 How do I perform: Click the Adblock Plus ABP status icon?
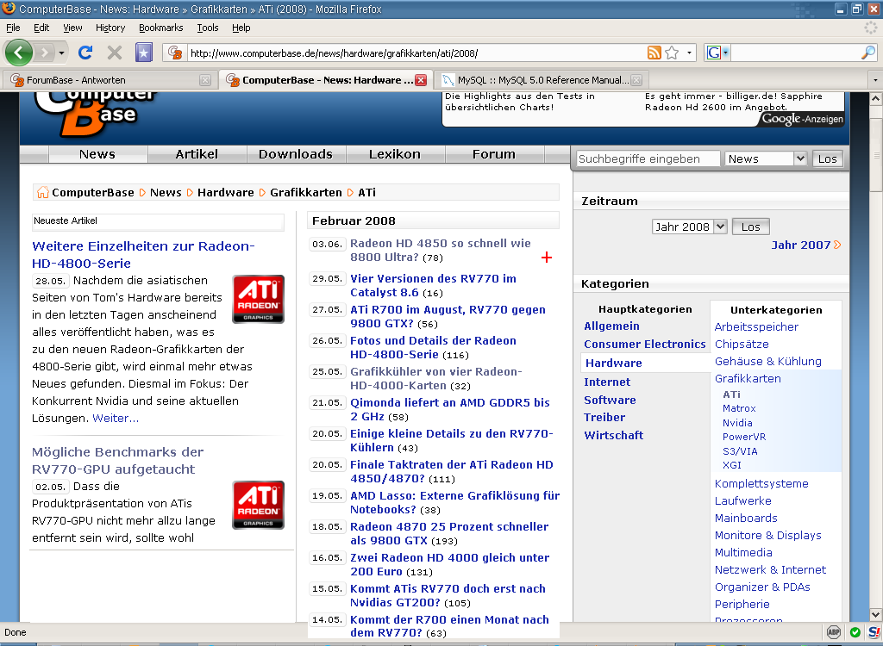(834, 632)
